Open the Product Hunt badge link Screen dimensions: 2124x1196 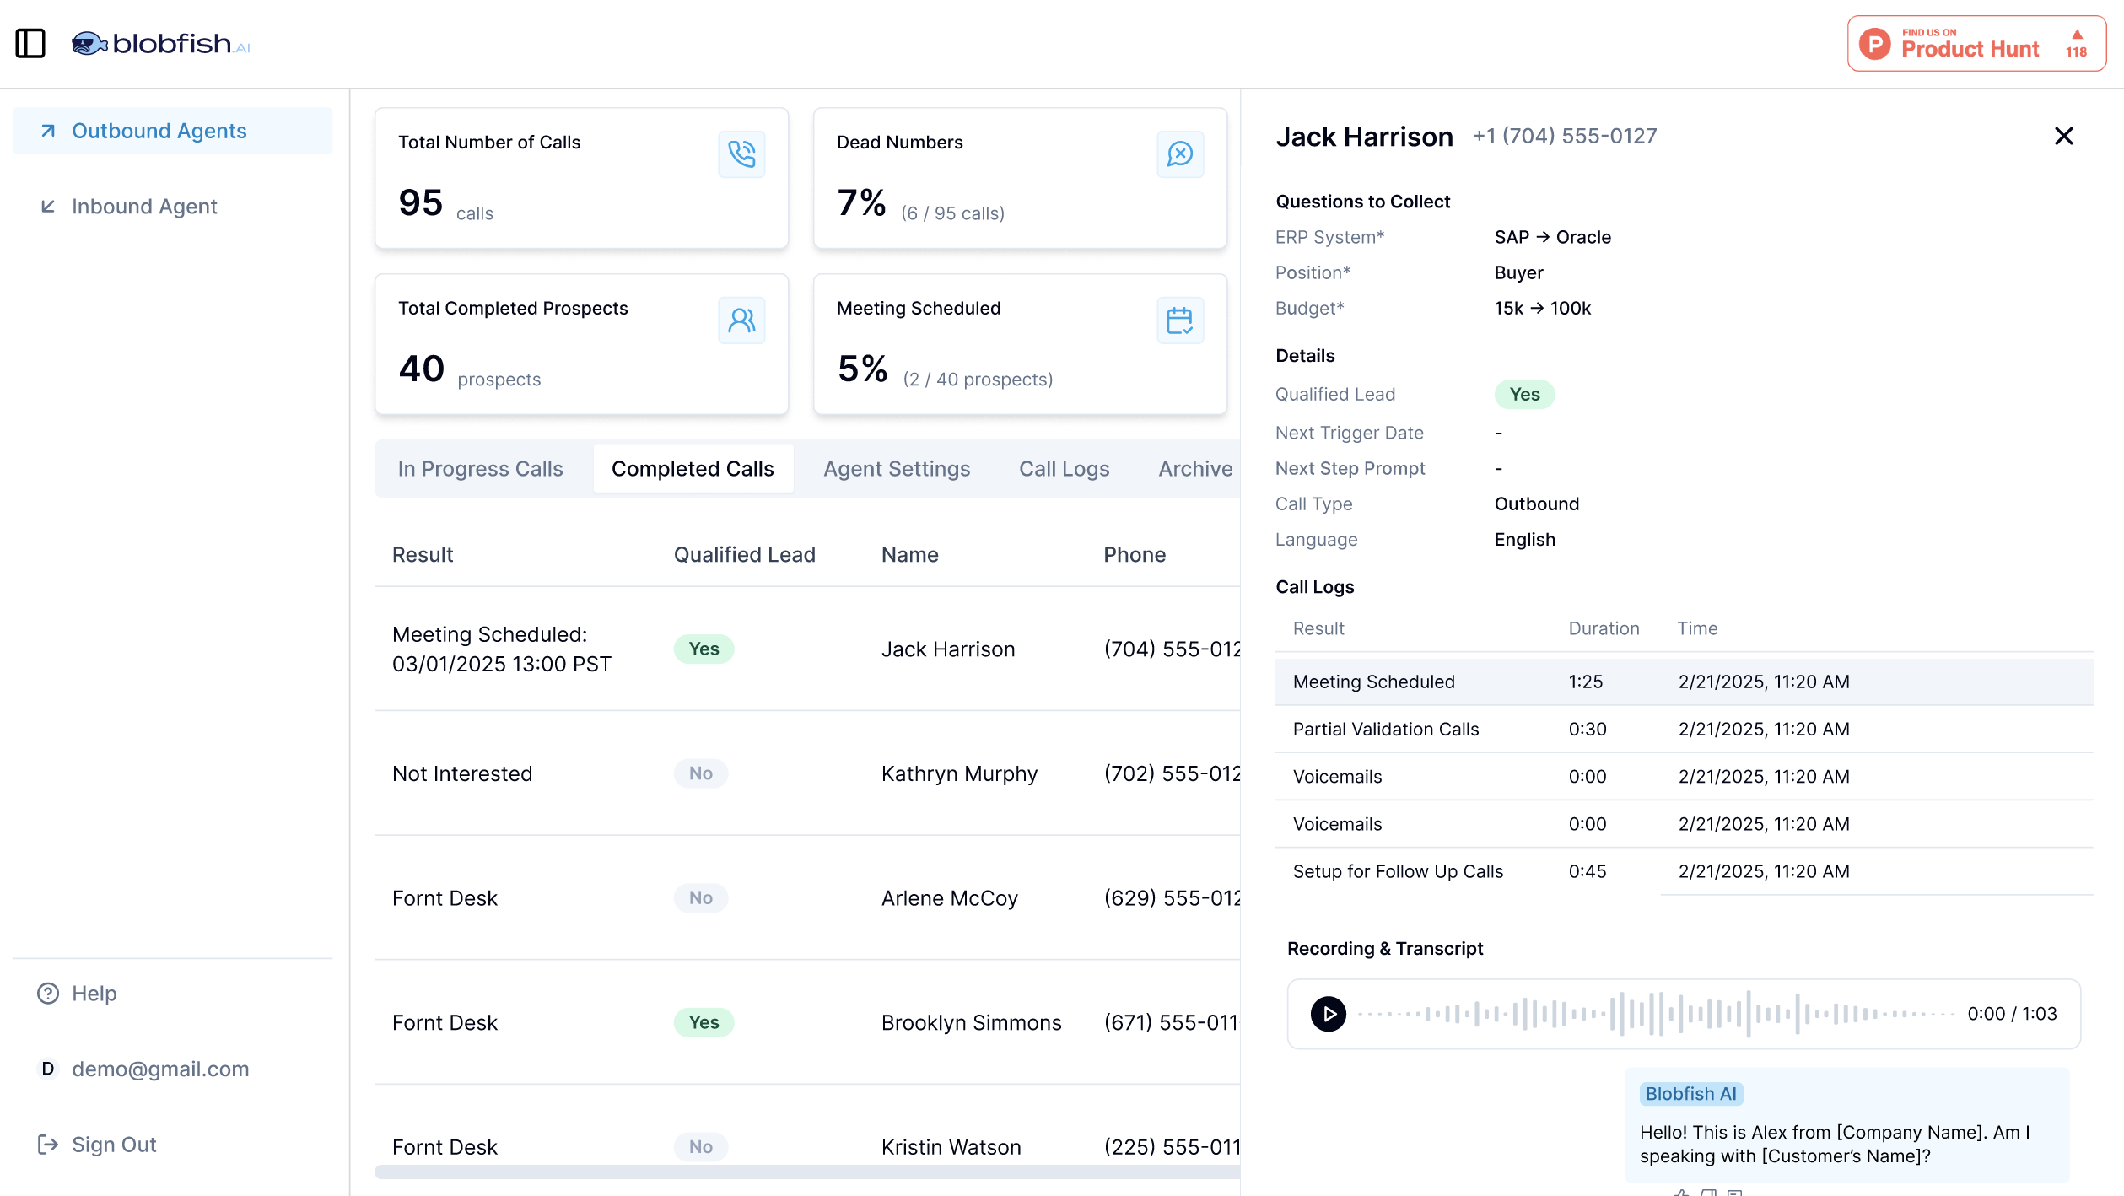coord(1976,43)
